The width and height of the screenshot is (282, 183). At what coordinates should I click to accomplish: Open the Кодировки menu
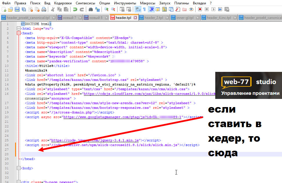click(63, 3)
